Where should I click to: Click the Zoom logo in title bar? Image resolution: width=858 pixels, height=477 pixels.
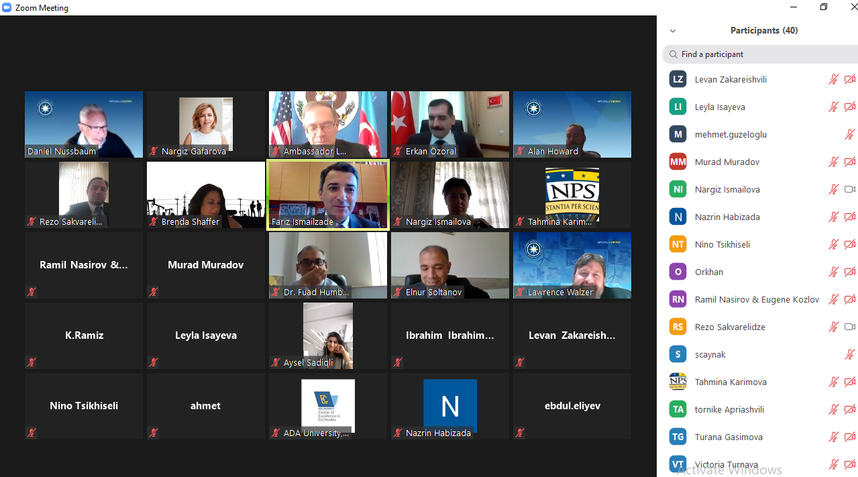[x=7, y=7]
